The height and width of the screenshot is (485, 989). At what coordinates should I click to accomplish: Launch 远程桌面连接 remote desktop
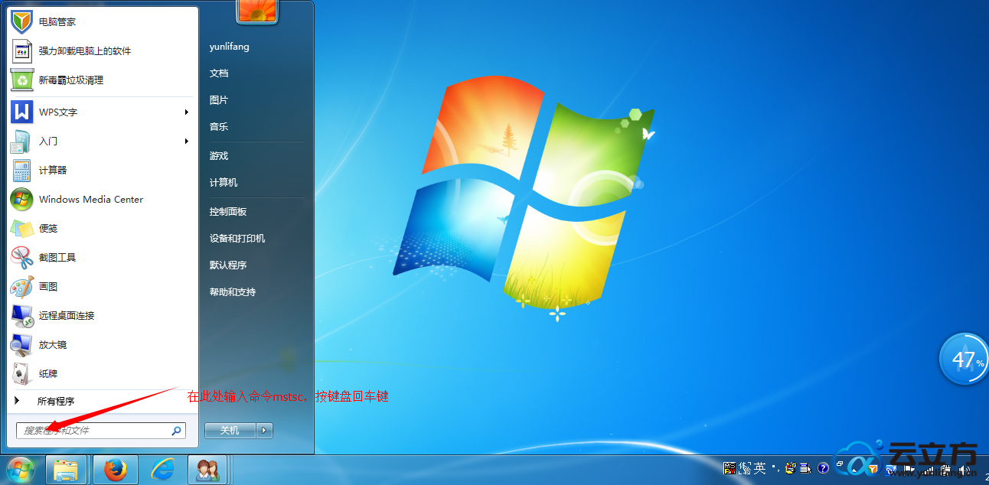(x=103, y=315)
